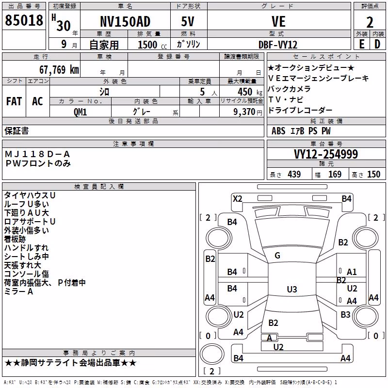Click the door type value 5V
The image size is (388, 388).
(188, 21)
